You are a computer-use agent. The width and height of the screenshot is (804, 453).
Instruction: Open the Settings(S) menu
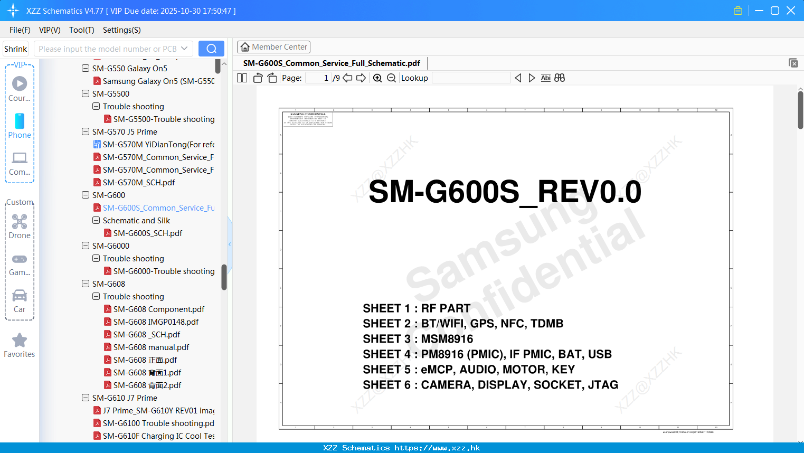pos(122,30)
